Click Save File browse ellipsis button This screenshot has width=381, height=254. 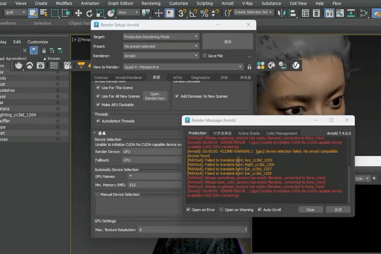point(249,56)
